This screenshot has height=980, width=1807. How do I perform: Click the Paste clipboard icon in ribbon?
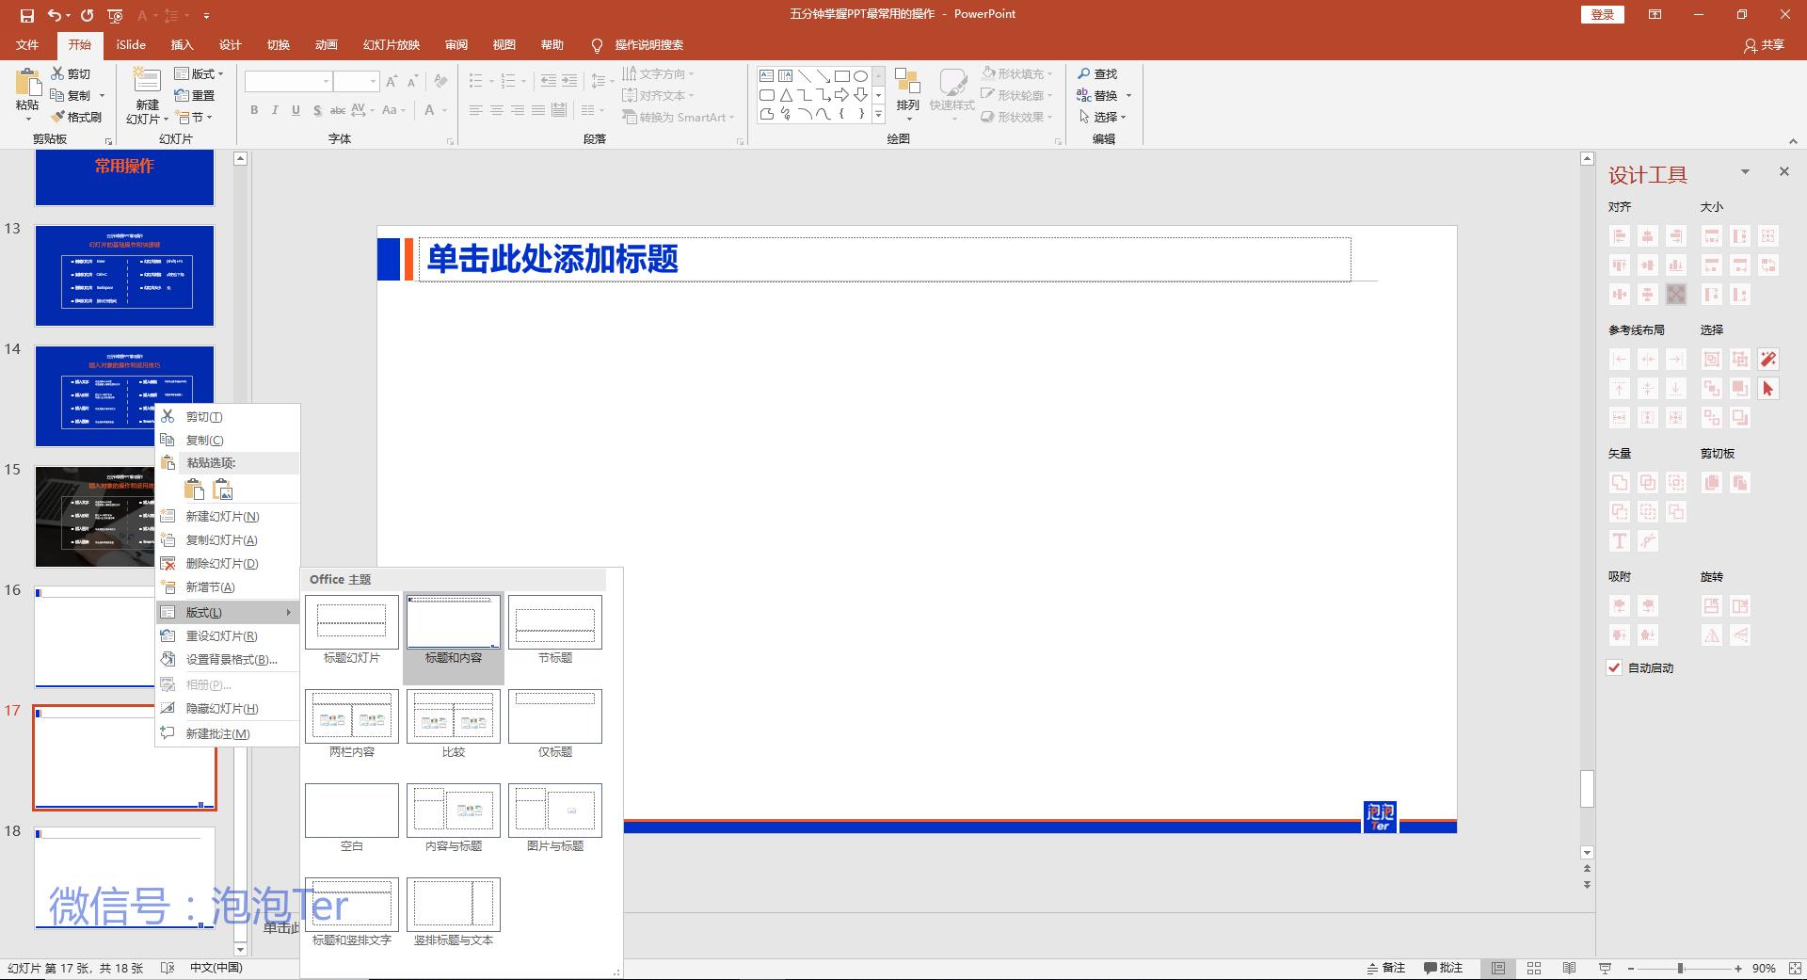coord(27,83)
